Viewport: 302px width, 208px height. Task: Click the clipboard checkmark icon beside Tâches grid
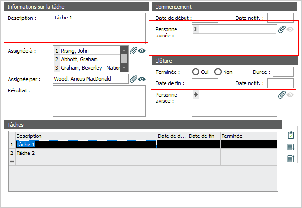290,136
